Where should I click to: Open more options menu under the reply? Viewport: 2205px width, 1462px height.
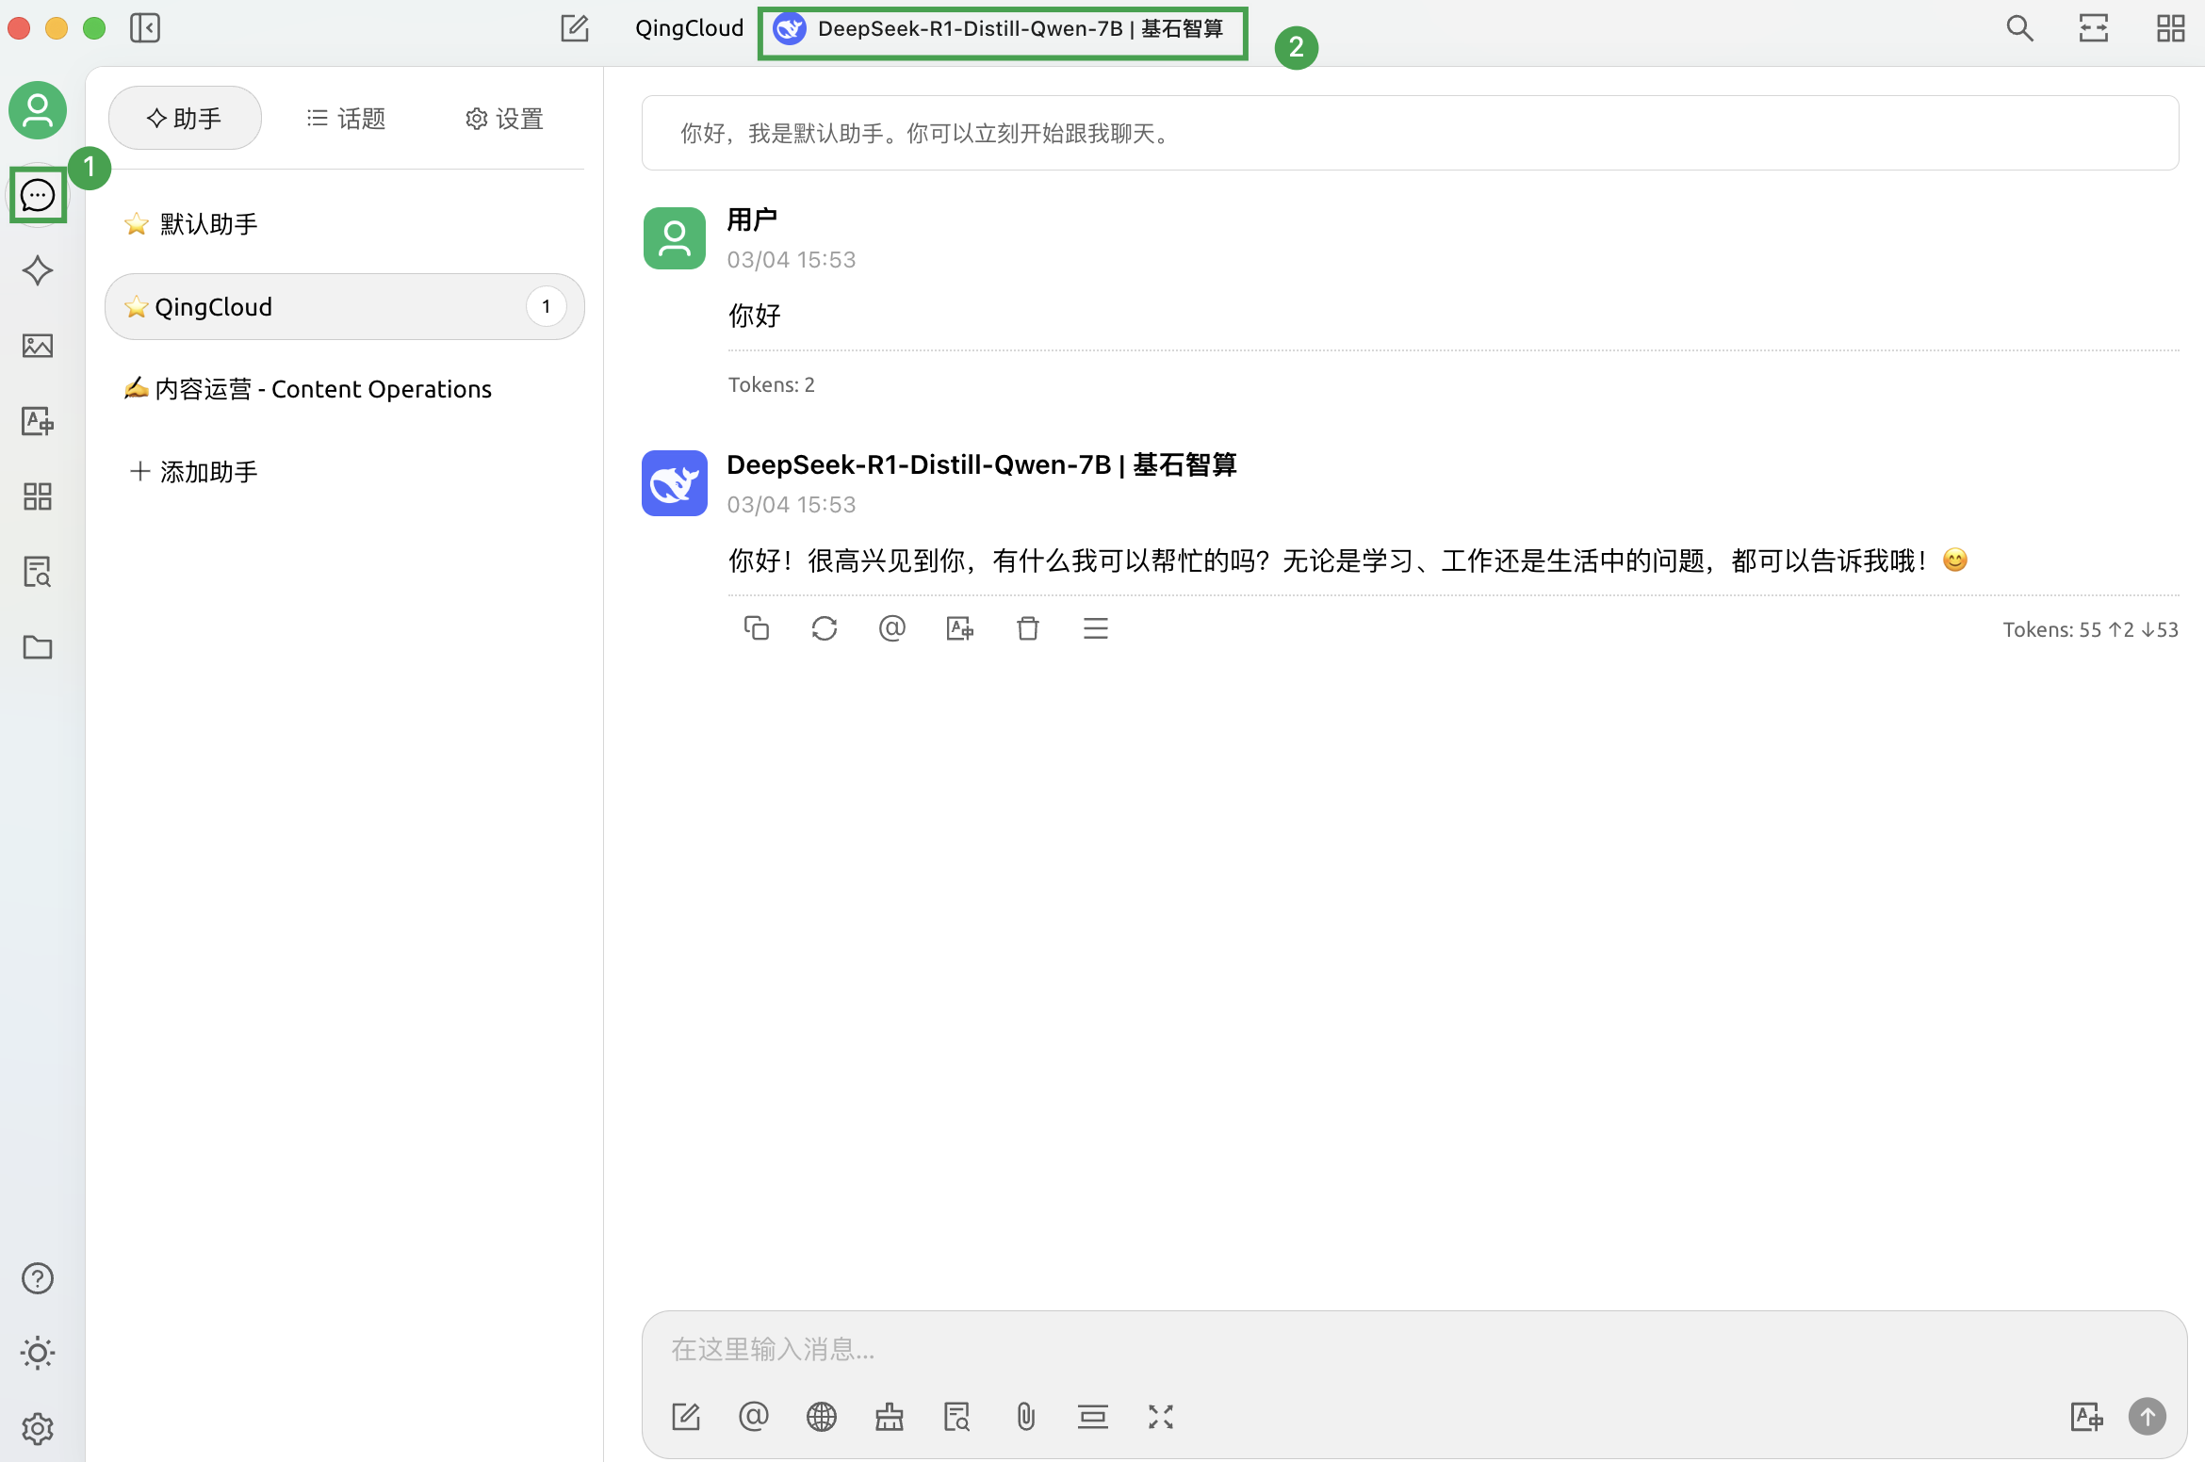pos(1096,628)
